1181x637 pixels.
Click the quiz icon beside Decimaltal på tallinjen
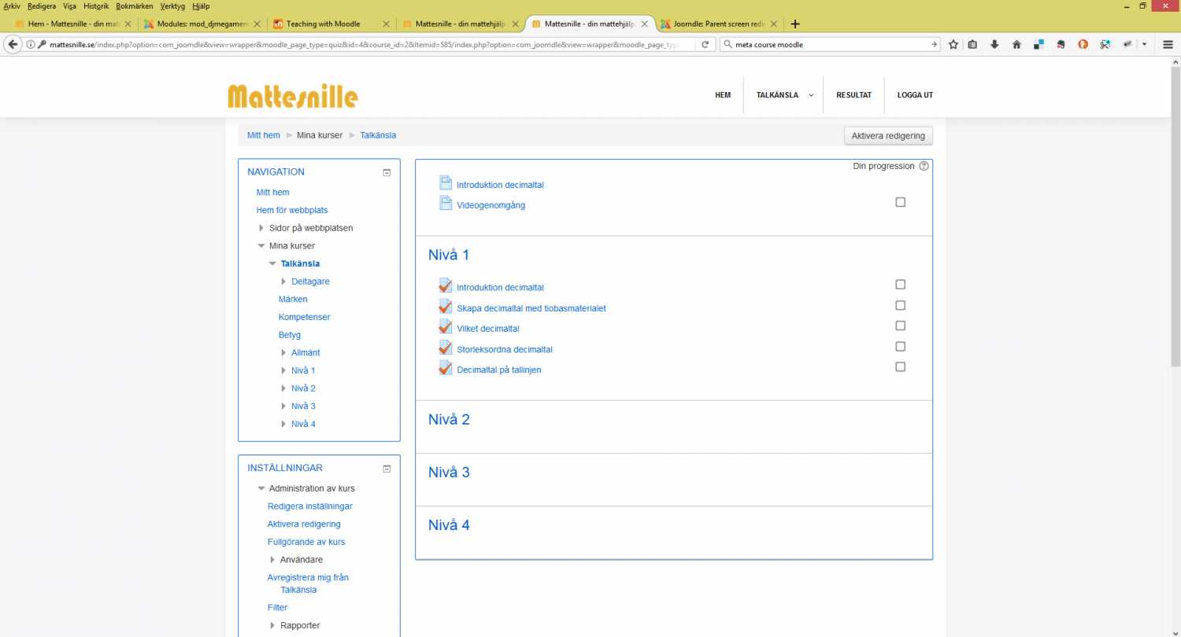click(x=446, y=367)
